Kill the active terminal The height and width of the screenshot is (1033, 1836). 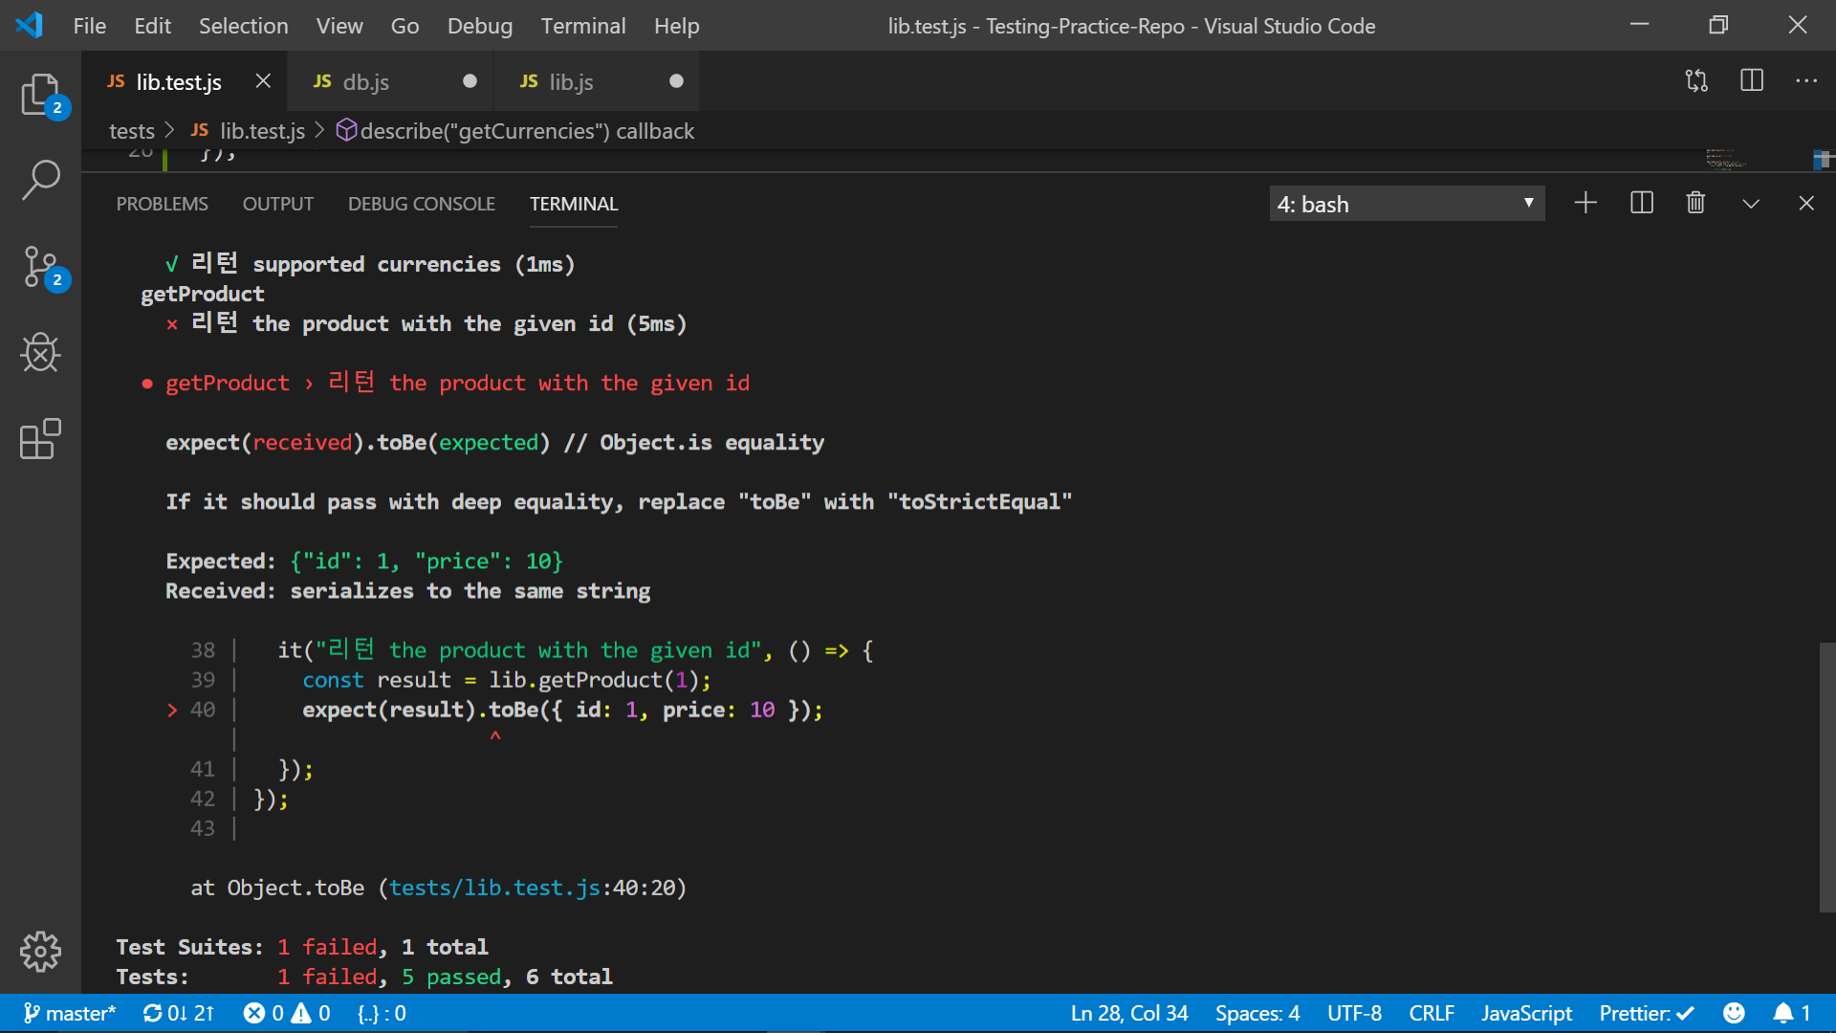(x=1695, y=203)
